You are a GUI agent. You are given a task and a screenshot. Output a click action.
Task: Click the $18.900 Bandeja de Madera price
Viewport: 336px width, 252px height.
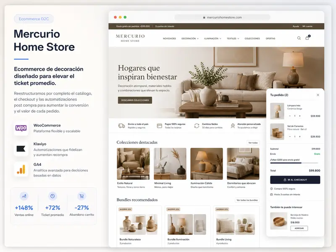pos(295,223)
